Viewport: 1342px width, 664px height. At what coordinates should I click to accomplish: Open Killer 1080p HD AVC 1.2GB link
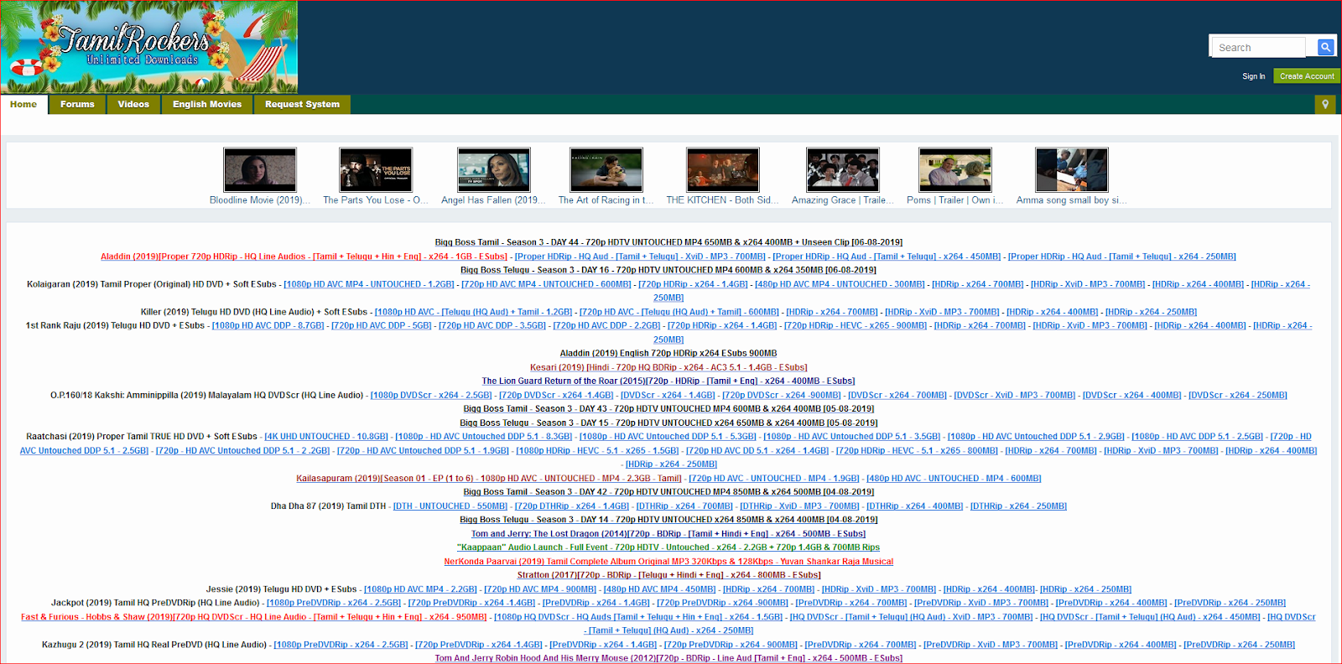pyautogui.click(x=473, y=312)
